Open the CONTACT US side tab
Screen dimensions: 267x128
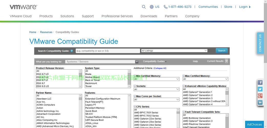[x=260, y=43]
